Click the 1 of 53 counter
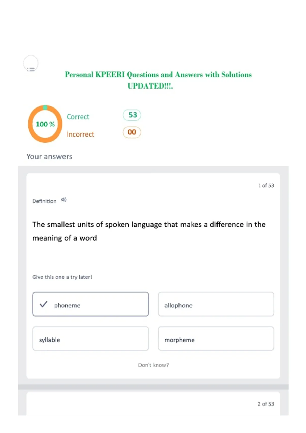The width and height of the screenshot is (306, 433). [266, 185]
